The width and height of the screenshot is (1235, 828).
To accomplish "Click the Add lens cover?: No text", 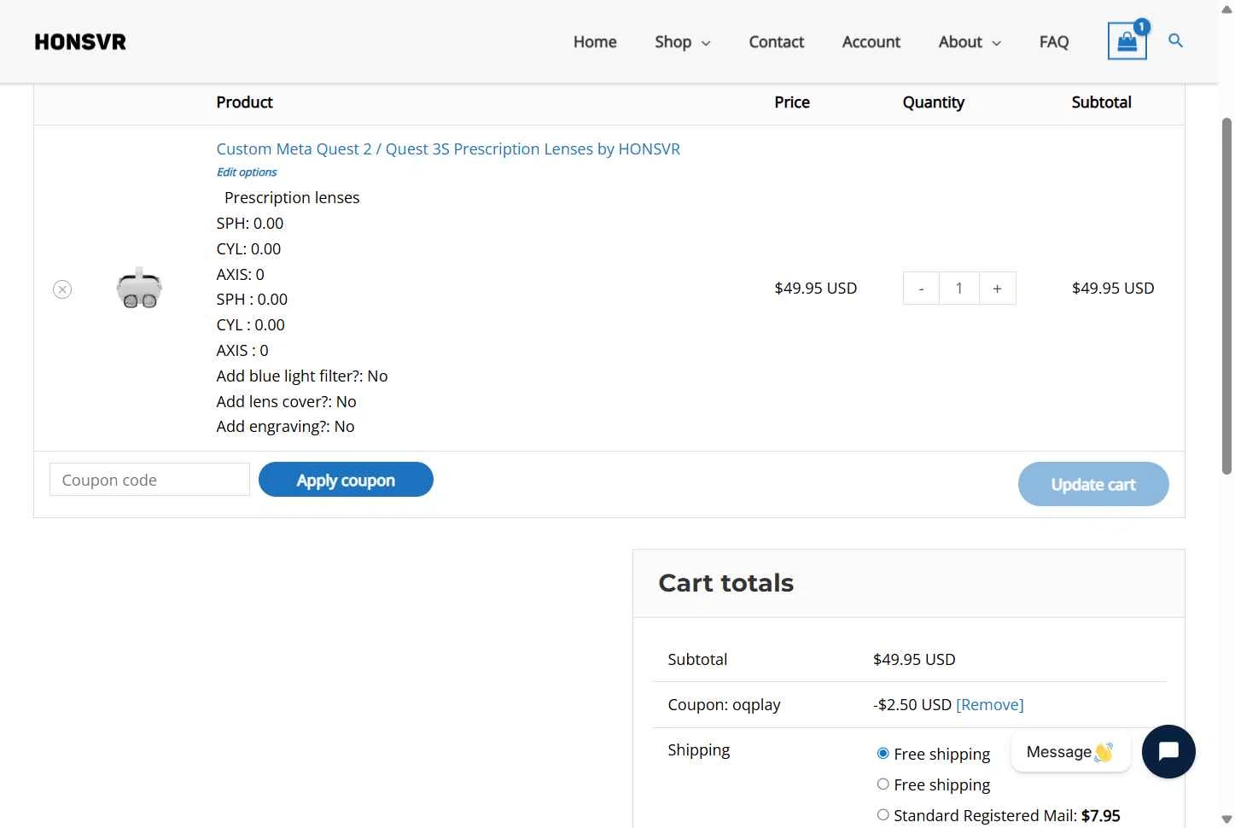I will coord(286,401).
